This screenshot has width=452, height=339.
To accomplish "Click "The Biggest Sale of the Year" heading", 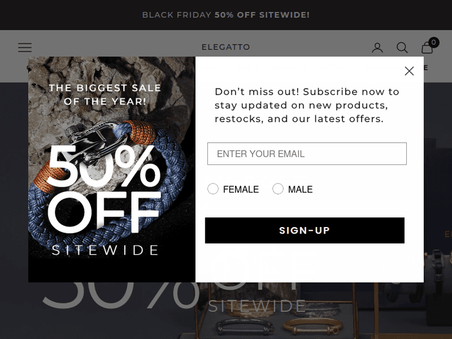I will (105, 95).
